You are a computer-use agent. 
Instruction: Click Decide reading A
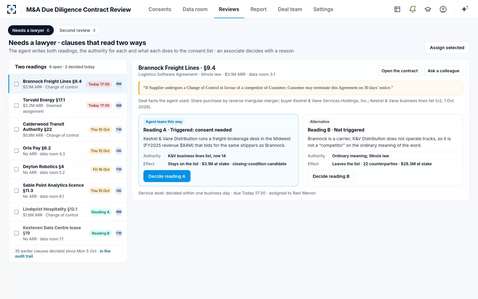(x=167, y=176)
